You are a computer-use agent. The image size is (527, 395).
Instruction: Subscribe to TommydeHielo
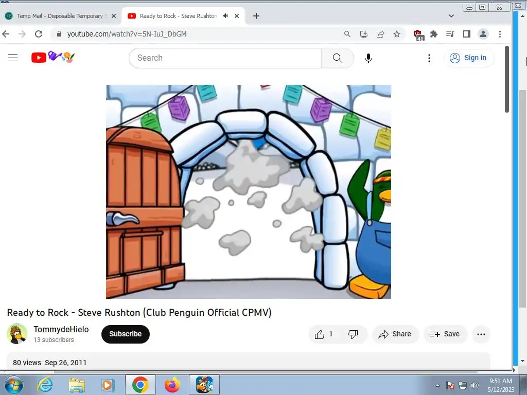pyautogui.click(x=126, y=334)
